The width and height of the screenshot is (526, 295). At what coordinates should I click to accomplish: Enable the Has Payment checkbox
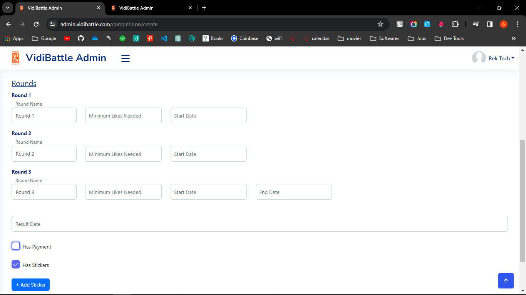pos(16,246)
